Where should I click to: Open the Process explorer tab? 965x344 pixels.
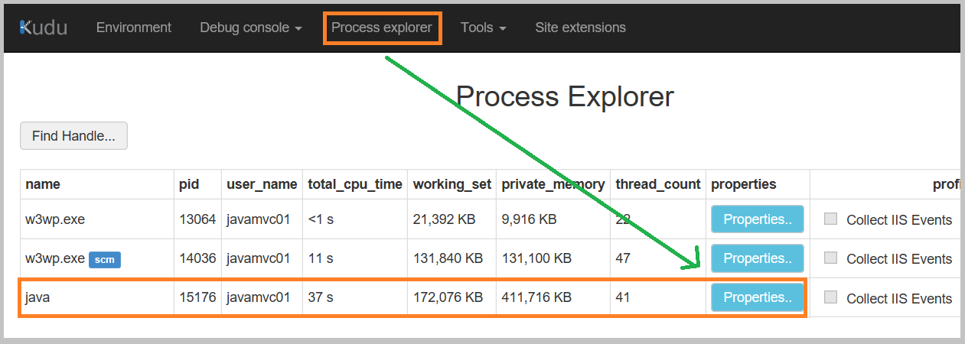click(382, 28)
